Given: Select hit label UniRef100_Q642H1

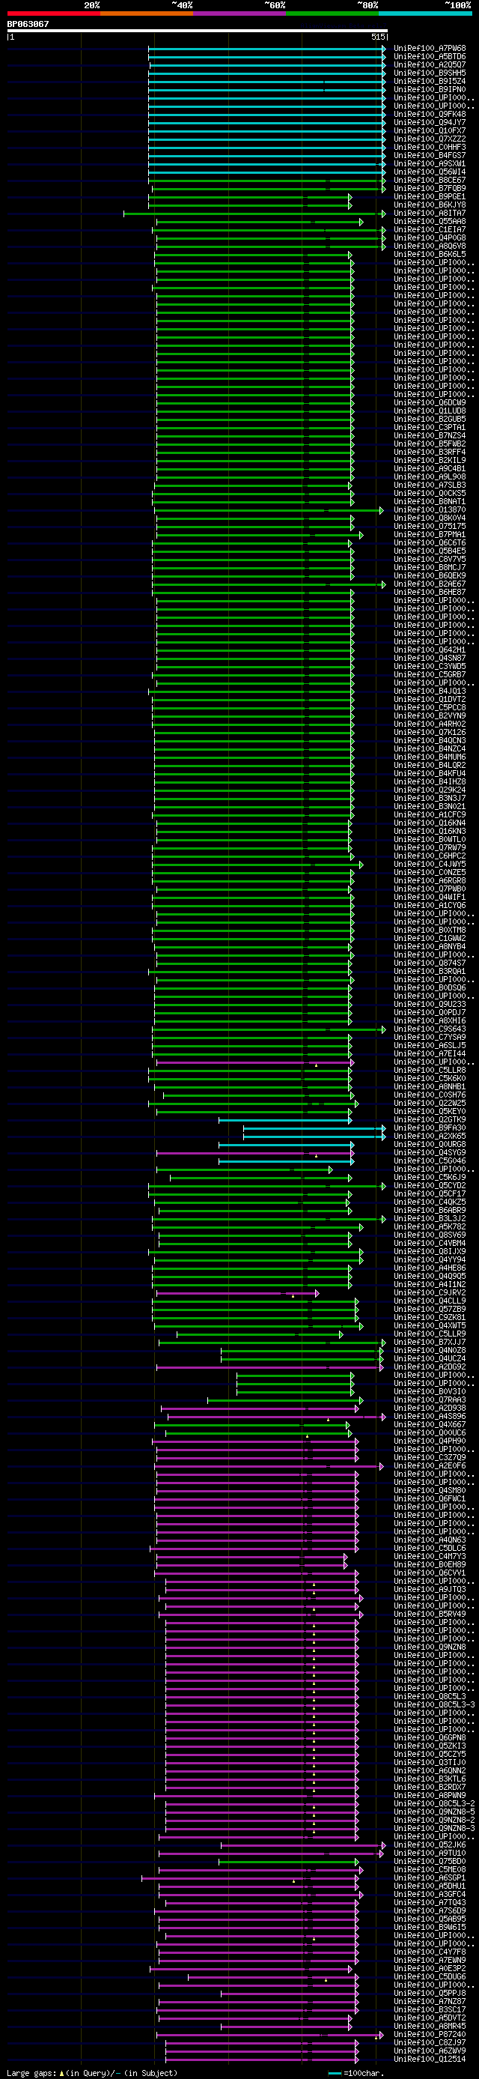Looking at the screenshot, I should click(x=430, y=650).
